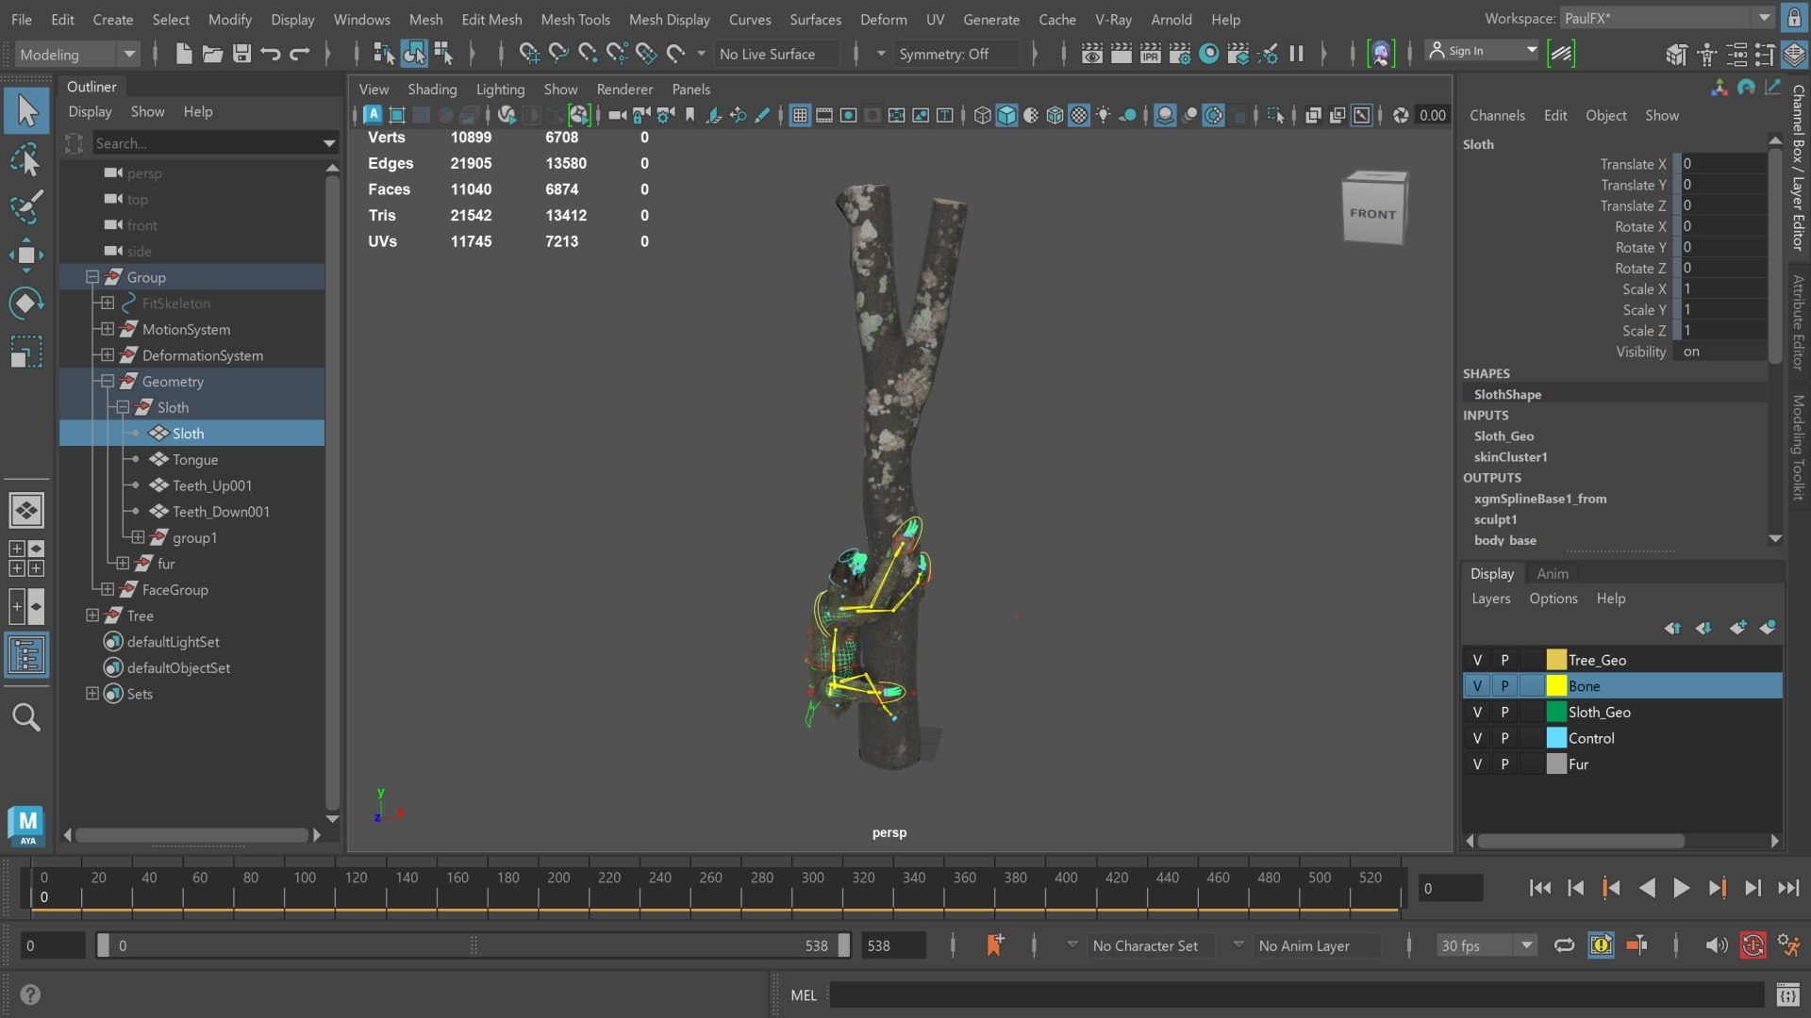Viewport: 1811px width, 1018px height.
Task: Switch to Anim layer tab
Action: click(x=1553, y=573)
